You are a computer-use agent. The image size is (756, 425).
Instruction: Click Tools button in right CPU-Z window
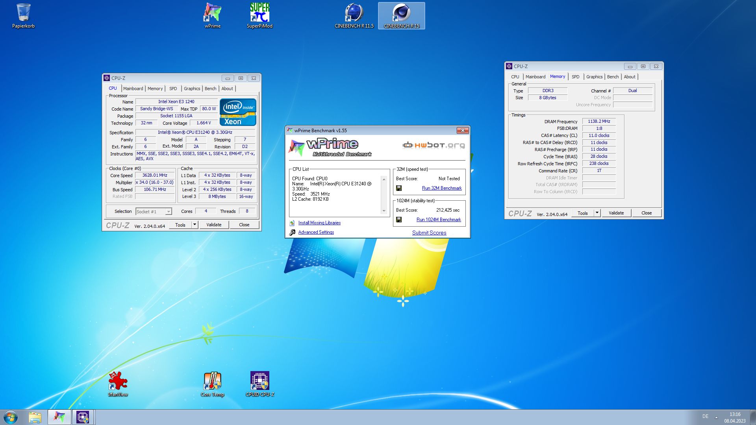pyautogui.click(x=583, y=213)
